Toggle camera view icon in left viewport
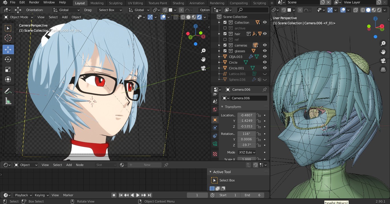This screenshot has height=204, width=390. [203, 68]
